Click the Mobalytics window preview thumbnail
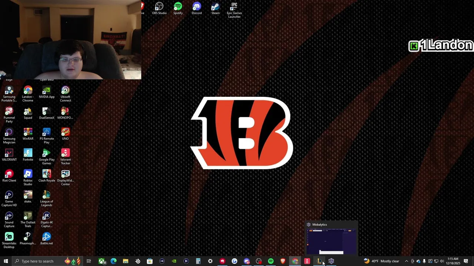 [331, 241]
